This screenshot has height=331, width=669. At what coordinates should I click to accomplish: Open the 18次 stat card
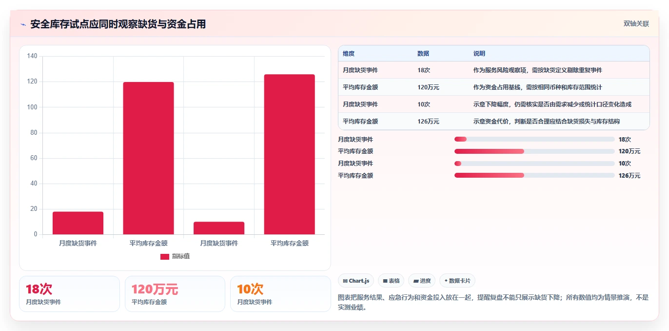point(69,294)
